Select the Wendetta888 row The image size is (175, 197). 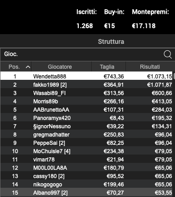(x=87, y=76)
